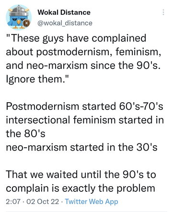
Task: Click the text "the 80's"
Action: [25, 133]
